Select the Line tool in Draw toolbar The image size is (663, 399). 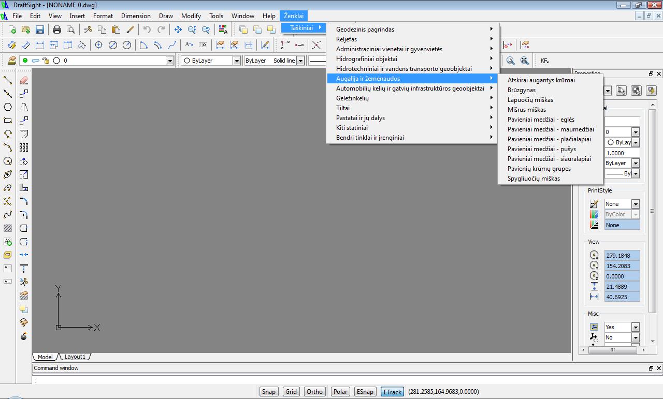[x=8, y=80]
